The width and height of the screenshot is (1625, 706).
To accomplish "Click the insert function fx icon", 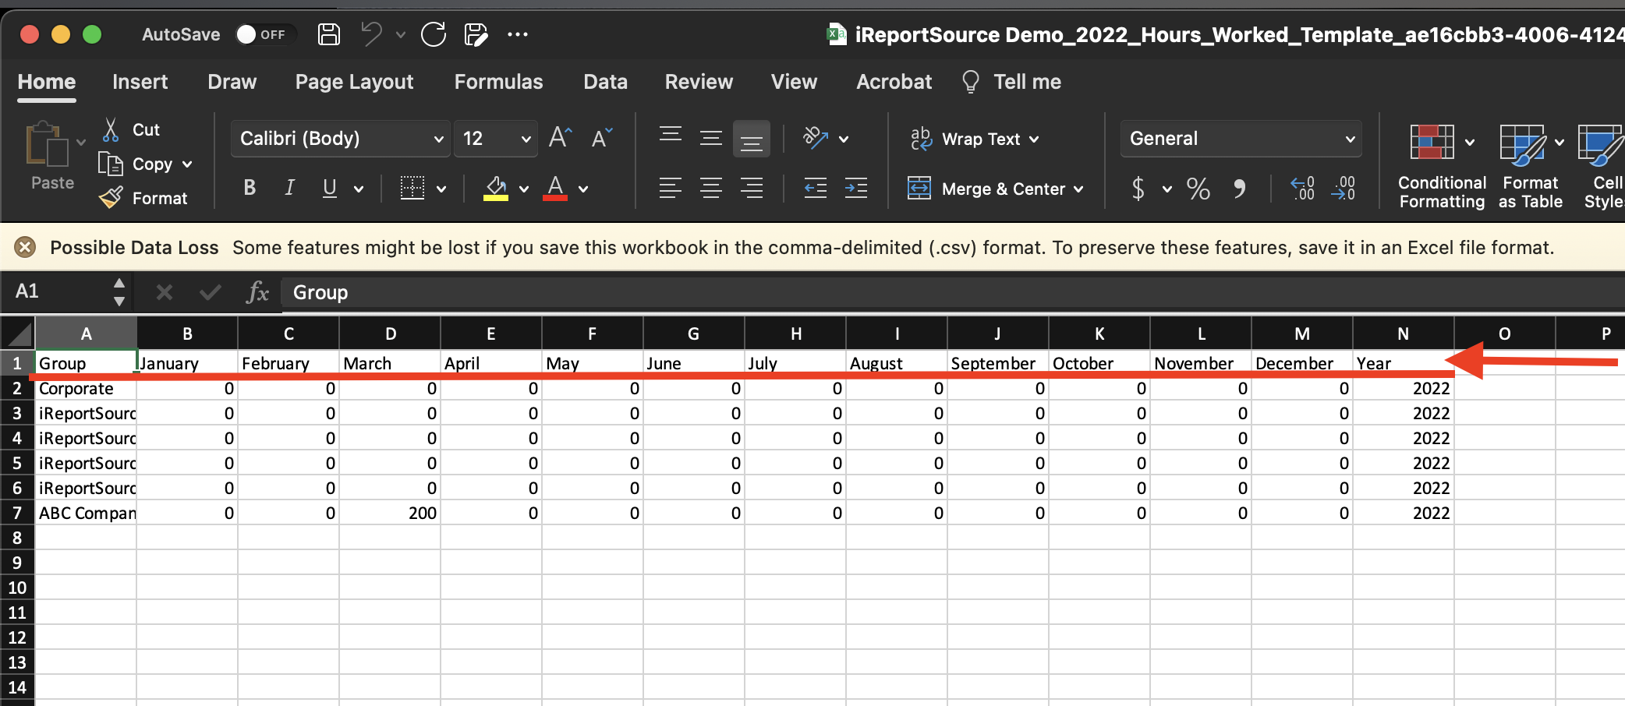I will point(257,292).
